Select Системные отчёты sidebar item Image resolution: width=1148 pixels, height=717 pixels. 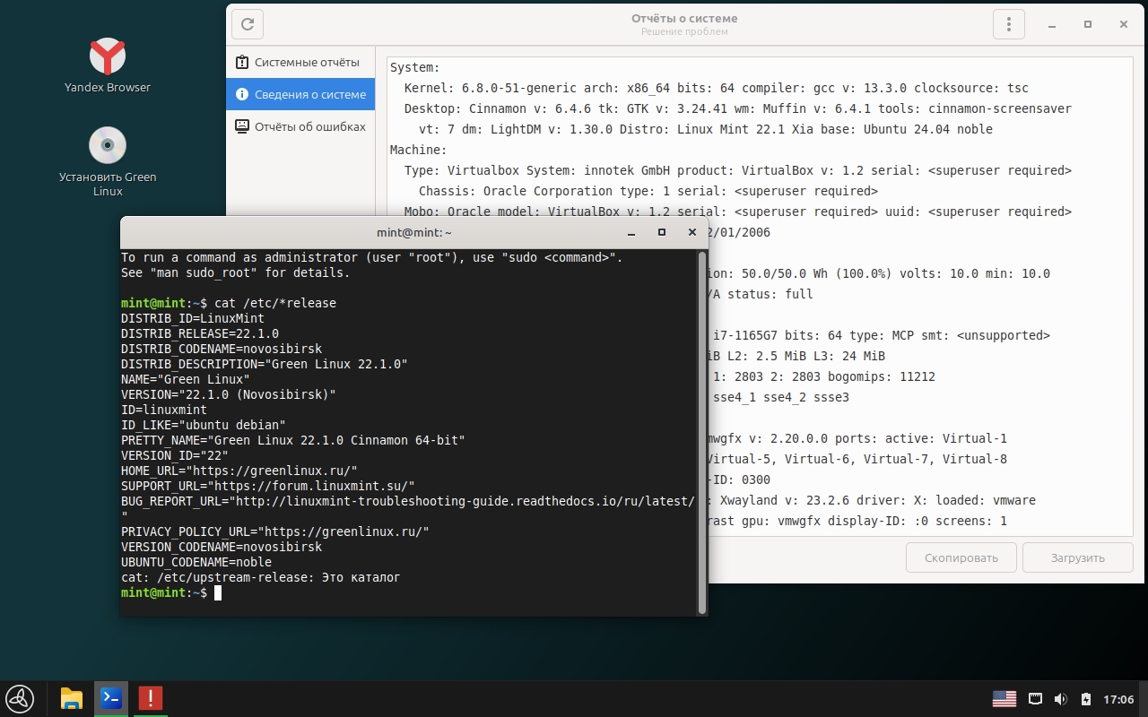[300, 63]
